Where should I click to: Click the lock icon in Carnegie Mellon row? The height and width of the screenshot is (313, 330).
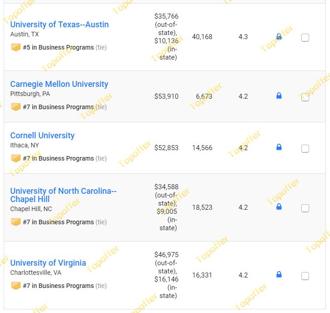coord(279,96)
